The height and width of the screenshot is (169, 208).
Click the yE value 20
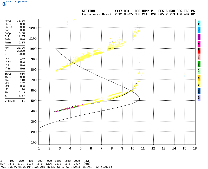tap(23, 89)
